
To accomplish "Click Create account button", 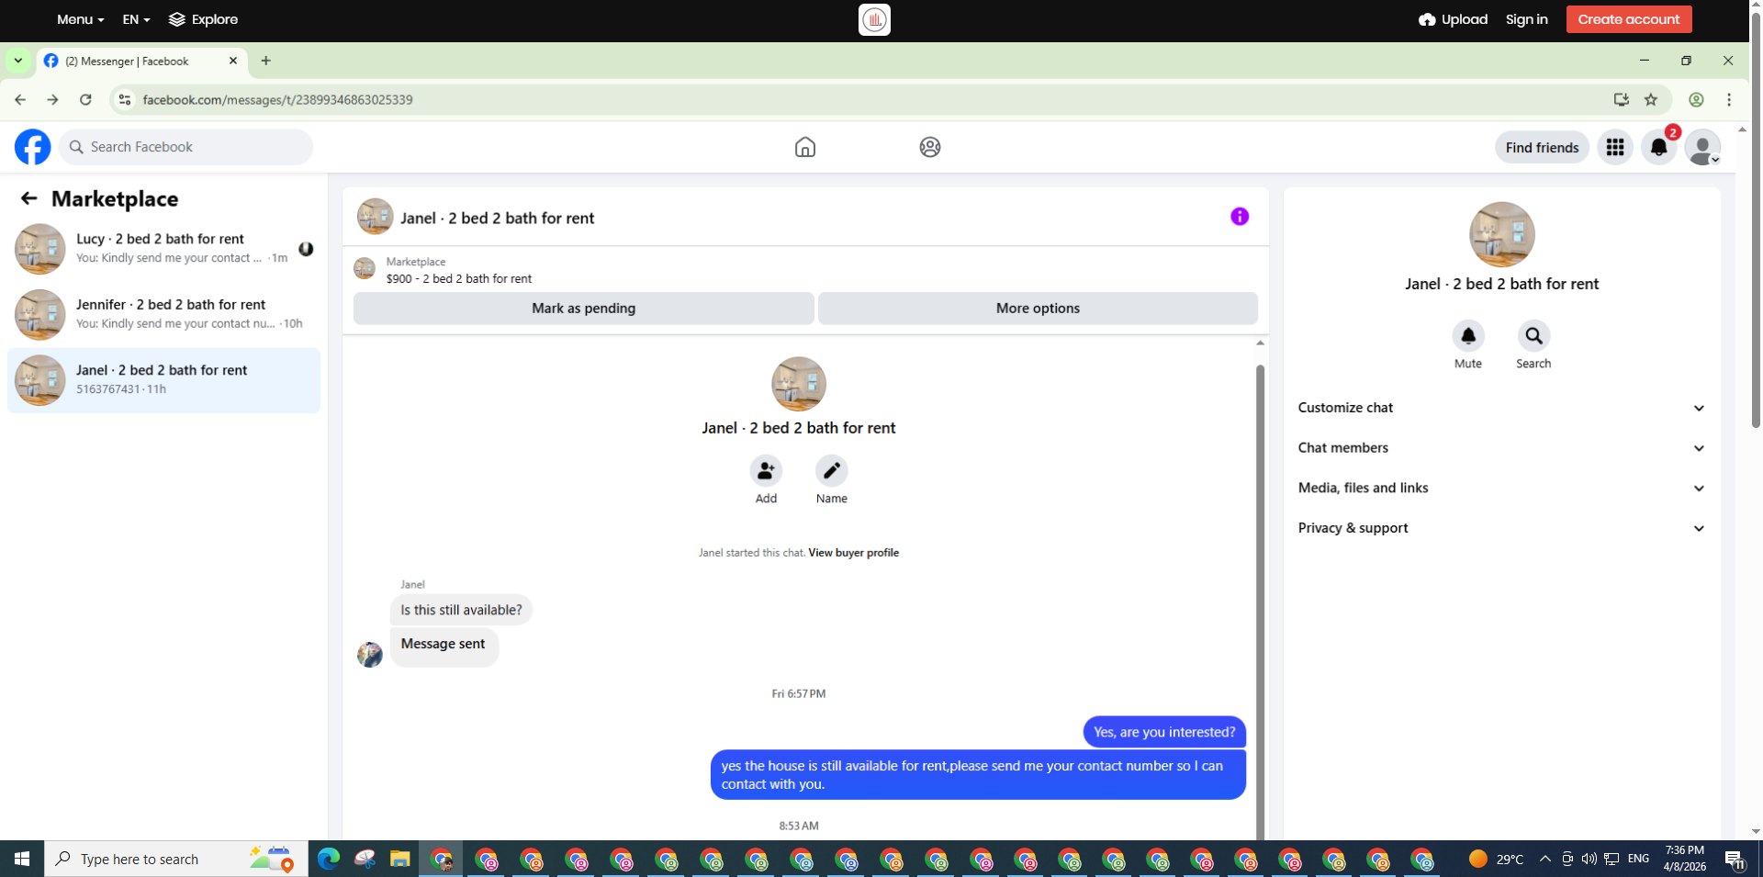I will (1629, 19).
